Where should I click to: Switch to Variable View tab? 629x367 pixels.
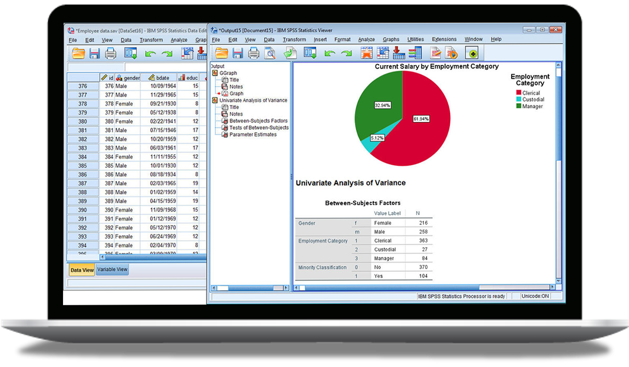(x=112, y=270)
